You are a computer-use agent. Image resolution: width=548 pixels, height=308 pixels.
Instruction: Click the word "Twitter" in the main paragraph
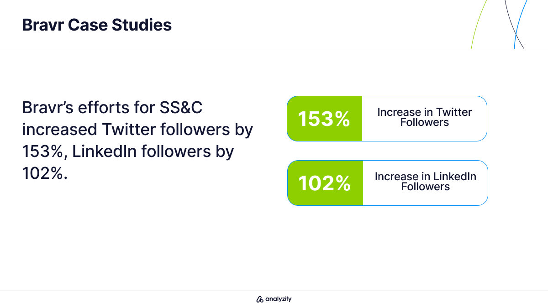click(128, 130)
